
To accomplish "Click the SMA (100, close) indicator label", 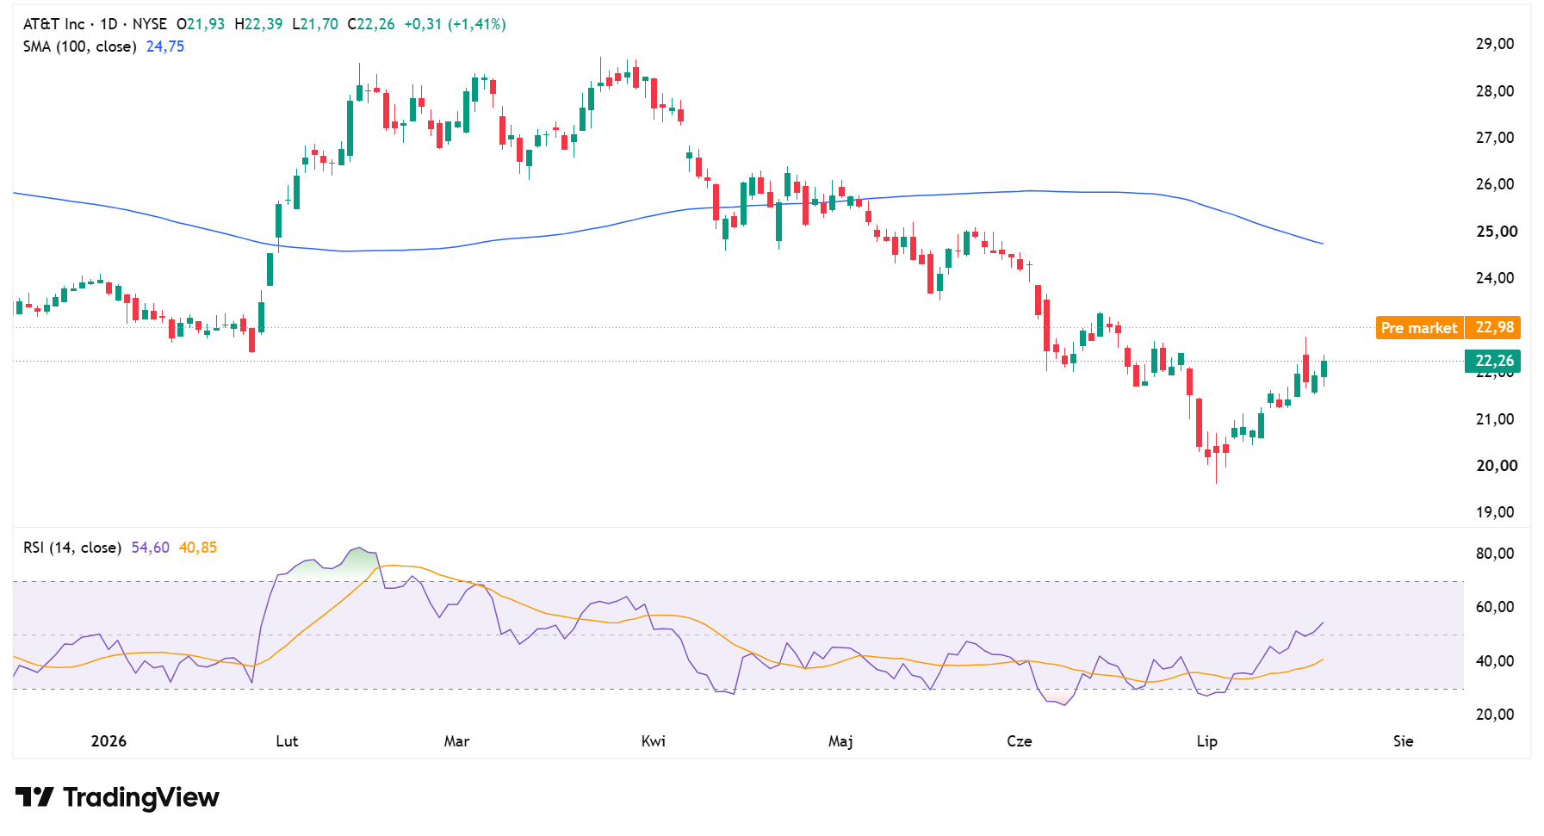I will tap(80, 46).
